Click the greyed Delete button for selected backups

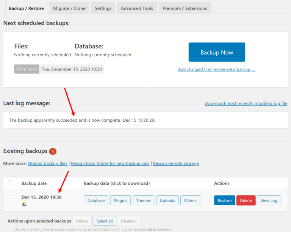(x=82, y=221)
